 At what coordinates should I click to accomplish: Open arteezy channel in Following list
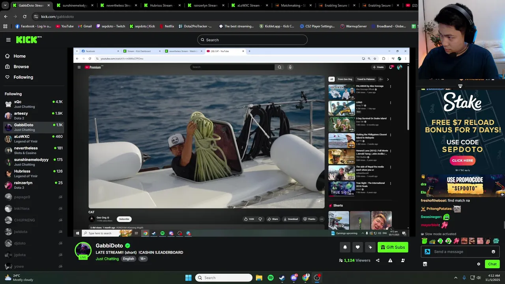pyautogui.click(x=33, y=116)
